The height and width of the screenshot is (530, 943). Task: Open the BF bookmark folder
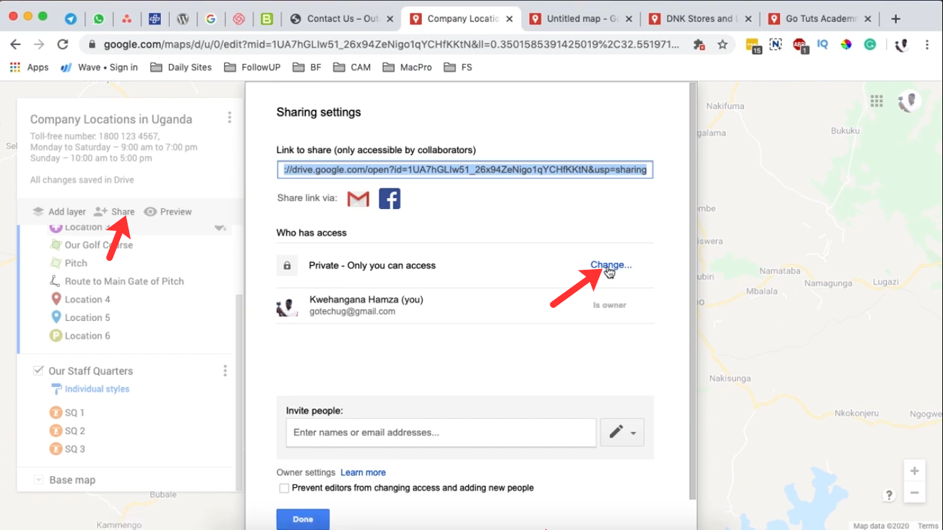(x=307, y=67)
